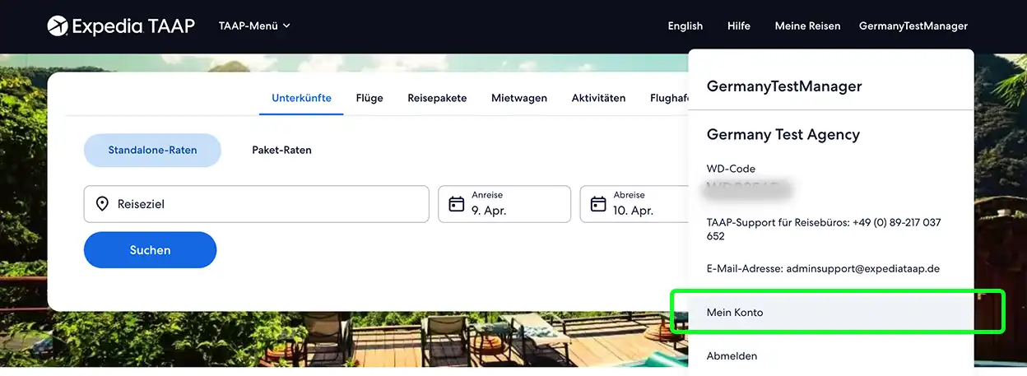This screenshot has width=1027, height=376.
Task: Switch to the Flüge tab
Action: click(x=369, y=98)
